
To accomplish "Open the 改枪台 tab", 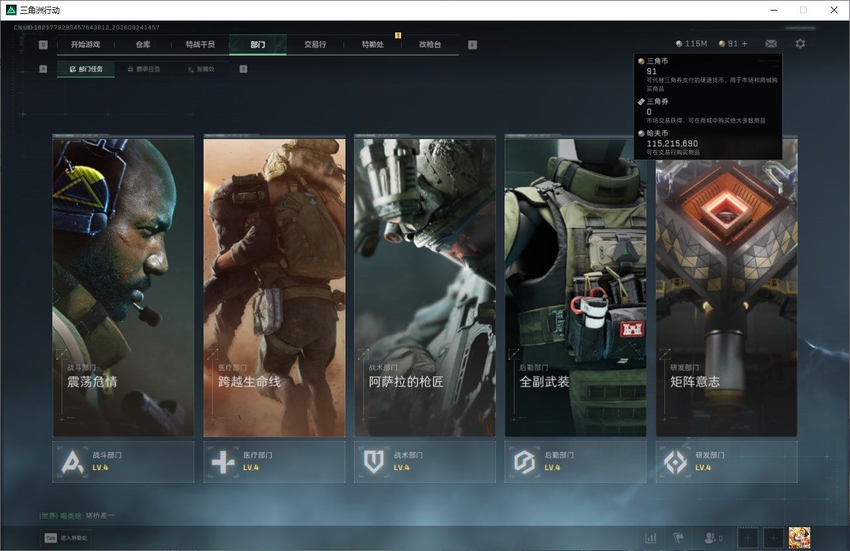I will tap(430, 45).
